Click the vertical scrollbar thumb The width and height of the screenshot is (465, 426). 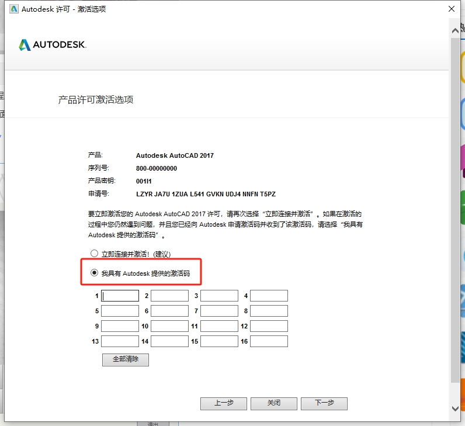point(455,210)
